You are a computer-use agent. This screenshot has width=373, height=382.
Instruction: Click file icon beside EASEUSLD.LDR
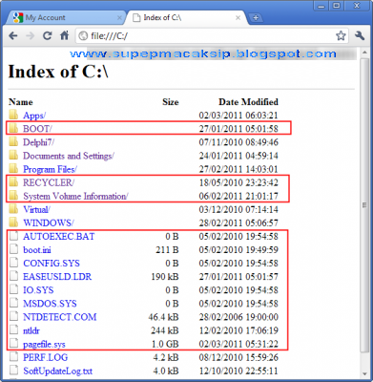pyautogui.click(x=13, y=276)
